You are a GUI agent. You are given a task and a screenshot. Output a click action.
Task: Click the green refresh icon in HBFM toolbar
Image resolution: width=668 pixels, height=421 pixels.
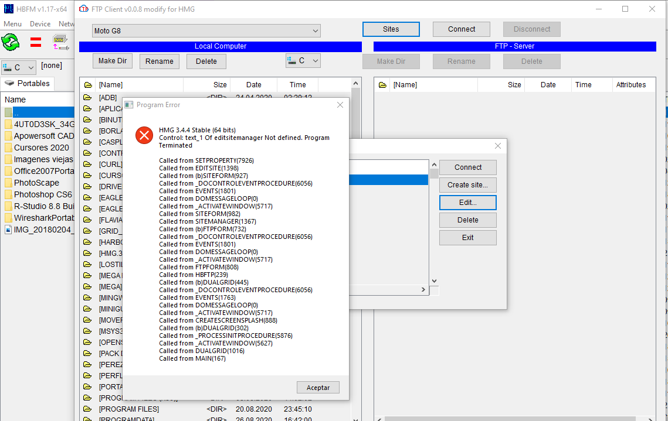pos(11,42)
